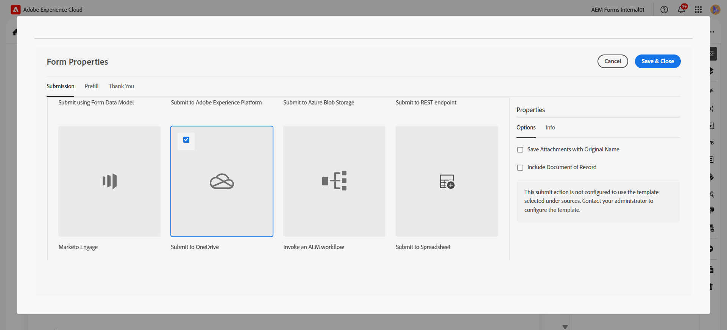The height and width of the screenshot is (330, 727).
Task: Click the Adobe Experience Cloud title text
Action: [53, 9]
